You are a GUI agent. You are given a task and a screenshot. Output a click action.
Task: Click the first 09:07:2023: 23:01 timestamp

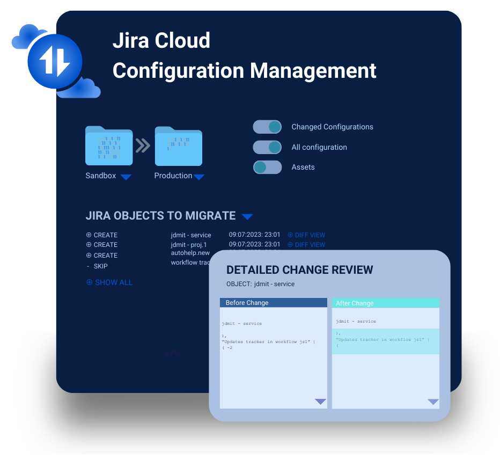pyautogui.click(x=254, y=235)
